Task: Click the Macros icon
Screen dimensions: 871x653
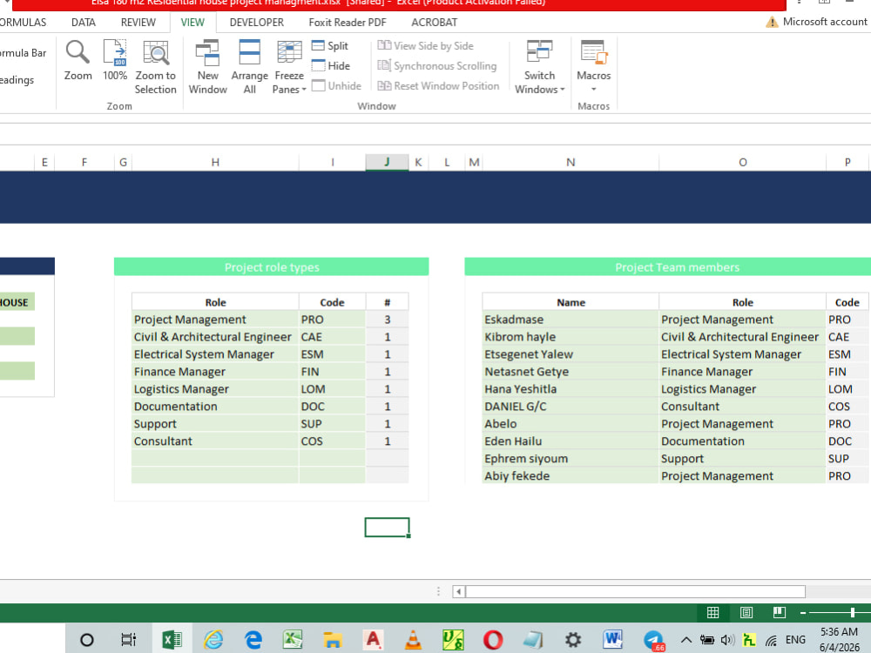Action: (593, 52)
